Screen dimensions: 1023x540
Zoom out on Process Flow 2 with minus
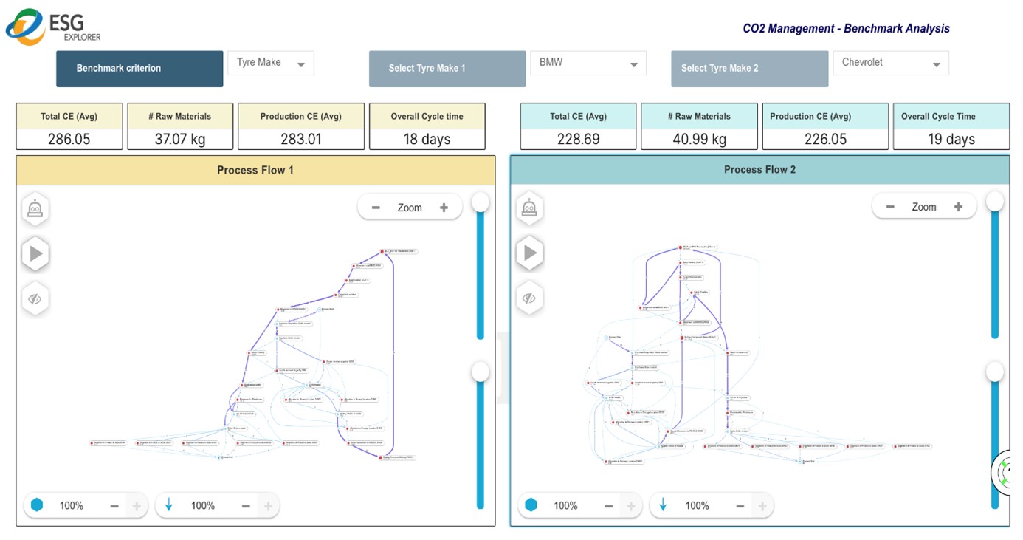pyautogui.click(x=890, y=207)
